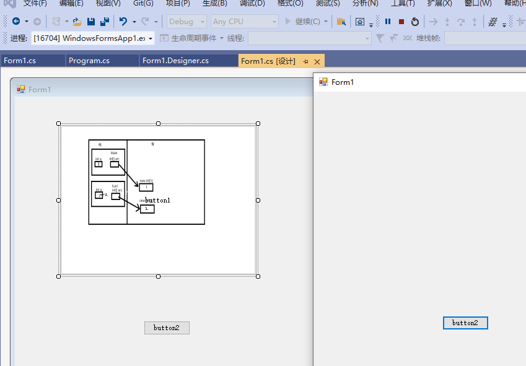526x366 pixels.
Task: Click the Restart debugging icon
Action: tap(415, 22)
